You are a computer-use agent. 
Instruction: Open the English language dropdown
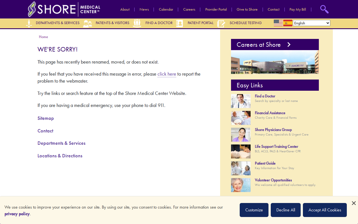coord(312,23)
